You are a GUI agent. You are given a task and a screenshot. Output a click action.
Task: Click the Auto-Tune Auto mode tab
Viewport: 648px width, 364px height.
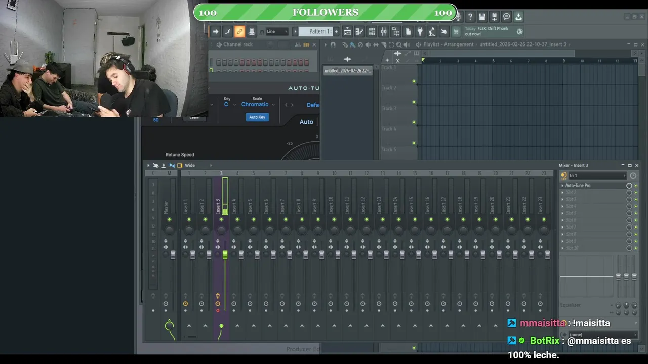(306, 122)
